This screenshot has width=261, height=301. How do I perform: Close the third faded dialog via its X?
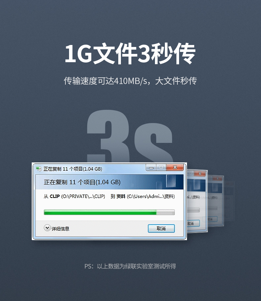[217, 178]
